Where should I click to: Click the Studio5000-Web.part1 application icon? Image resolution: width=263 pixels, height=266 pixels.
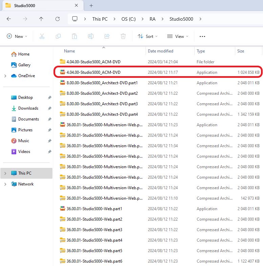(62, 208)
